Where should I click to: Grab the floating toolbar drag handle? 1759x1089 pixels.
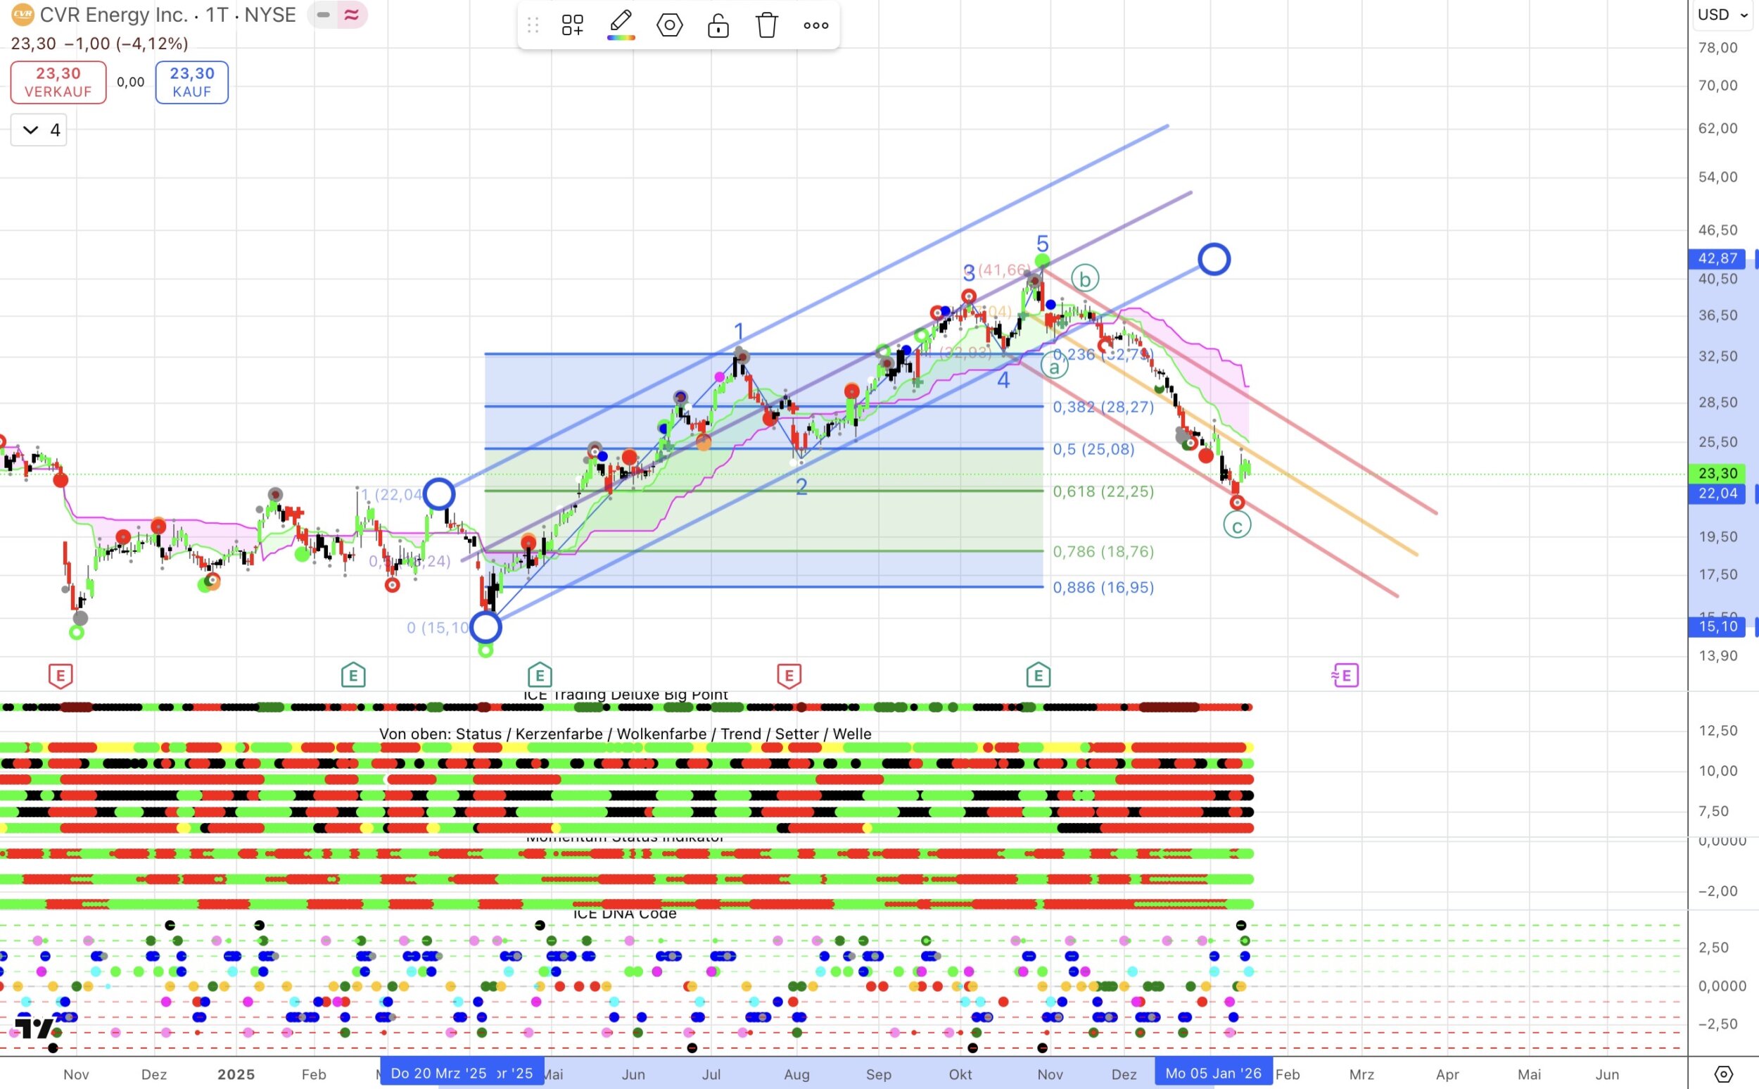pos(533,25)
